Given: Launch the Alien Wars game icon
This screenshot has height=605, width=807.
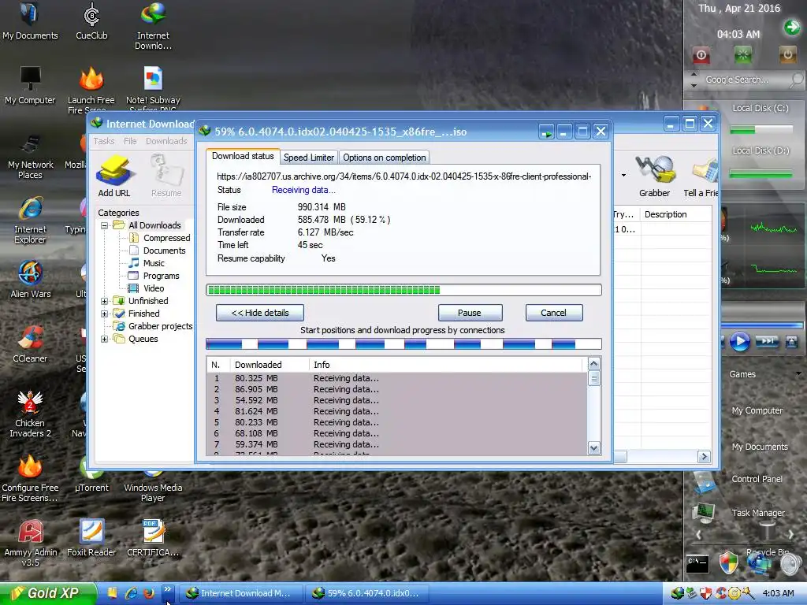Looking at the screenshot, I should (31, 279).
